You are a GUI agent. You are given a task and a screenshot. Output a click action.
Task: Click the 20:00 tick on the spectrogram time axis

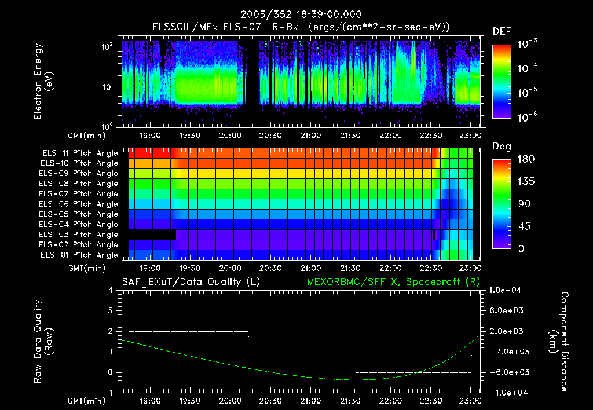click(230, 136)
